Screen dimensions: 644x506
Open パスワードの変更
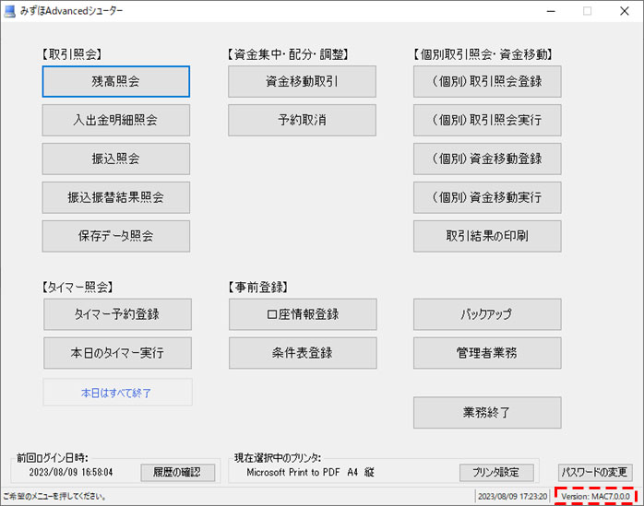pos(595,472)
